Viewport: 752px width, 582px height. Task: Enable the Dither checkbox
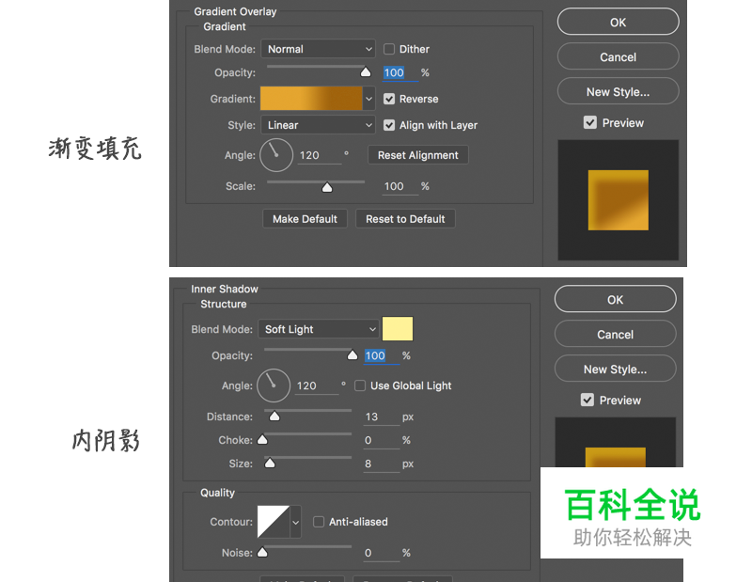[x=390, y=48]
